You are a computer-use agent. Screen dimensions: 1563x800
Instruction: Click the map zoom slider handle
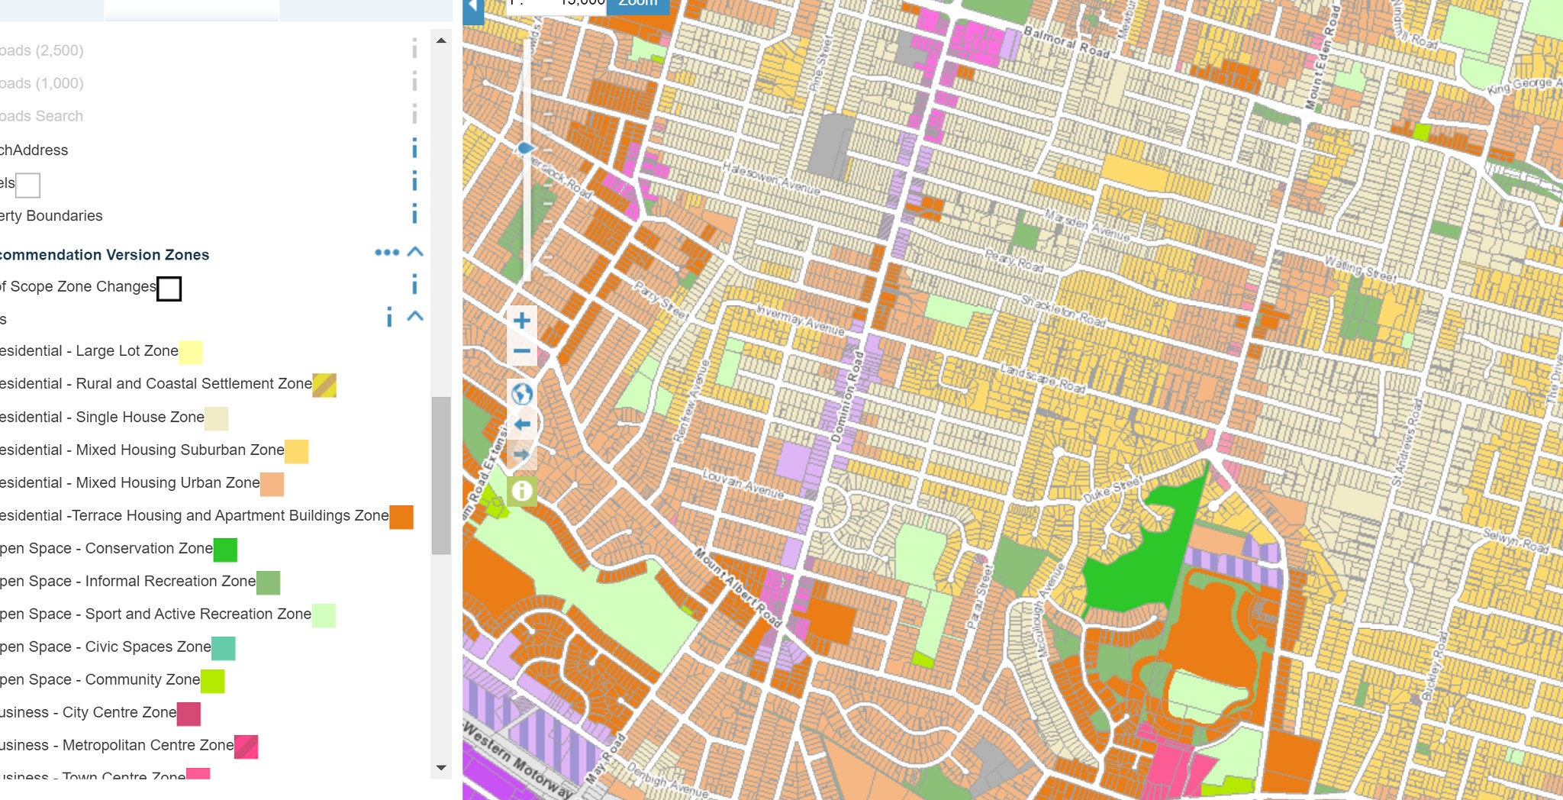pos(525,148)
